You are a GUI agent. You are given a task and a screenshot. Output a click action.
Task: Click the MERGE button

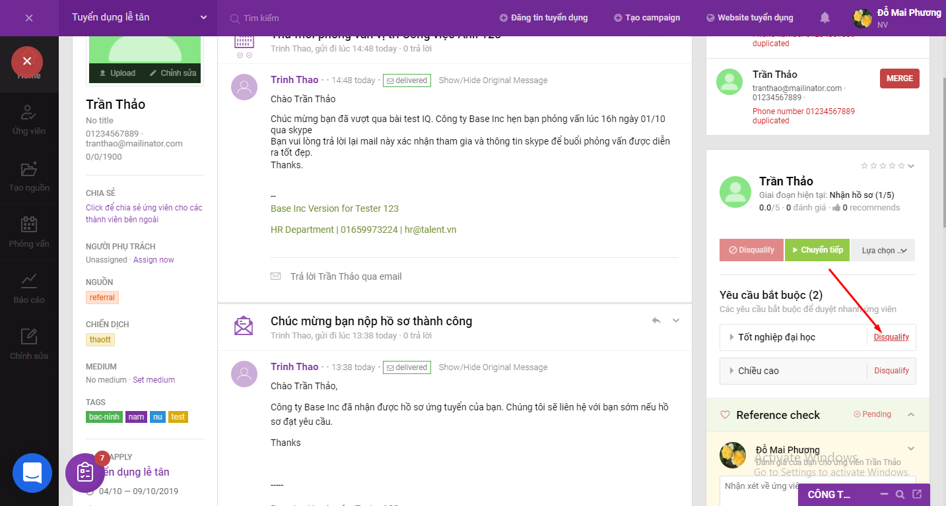click(900, 79)
